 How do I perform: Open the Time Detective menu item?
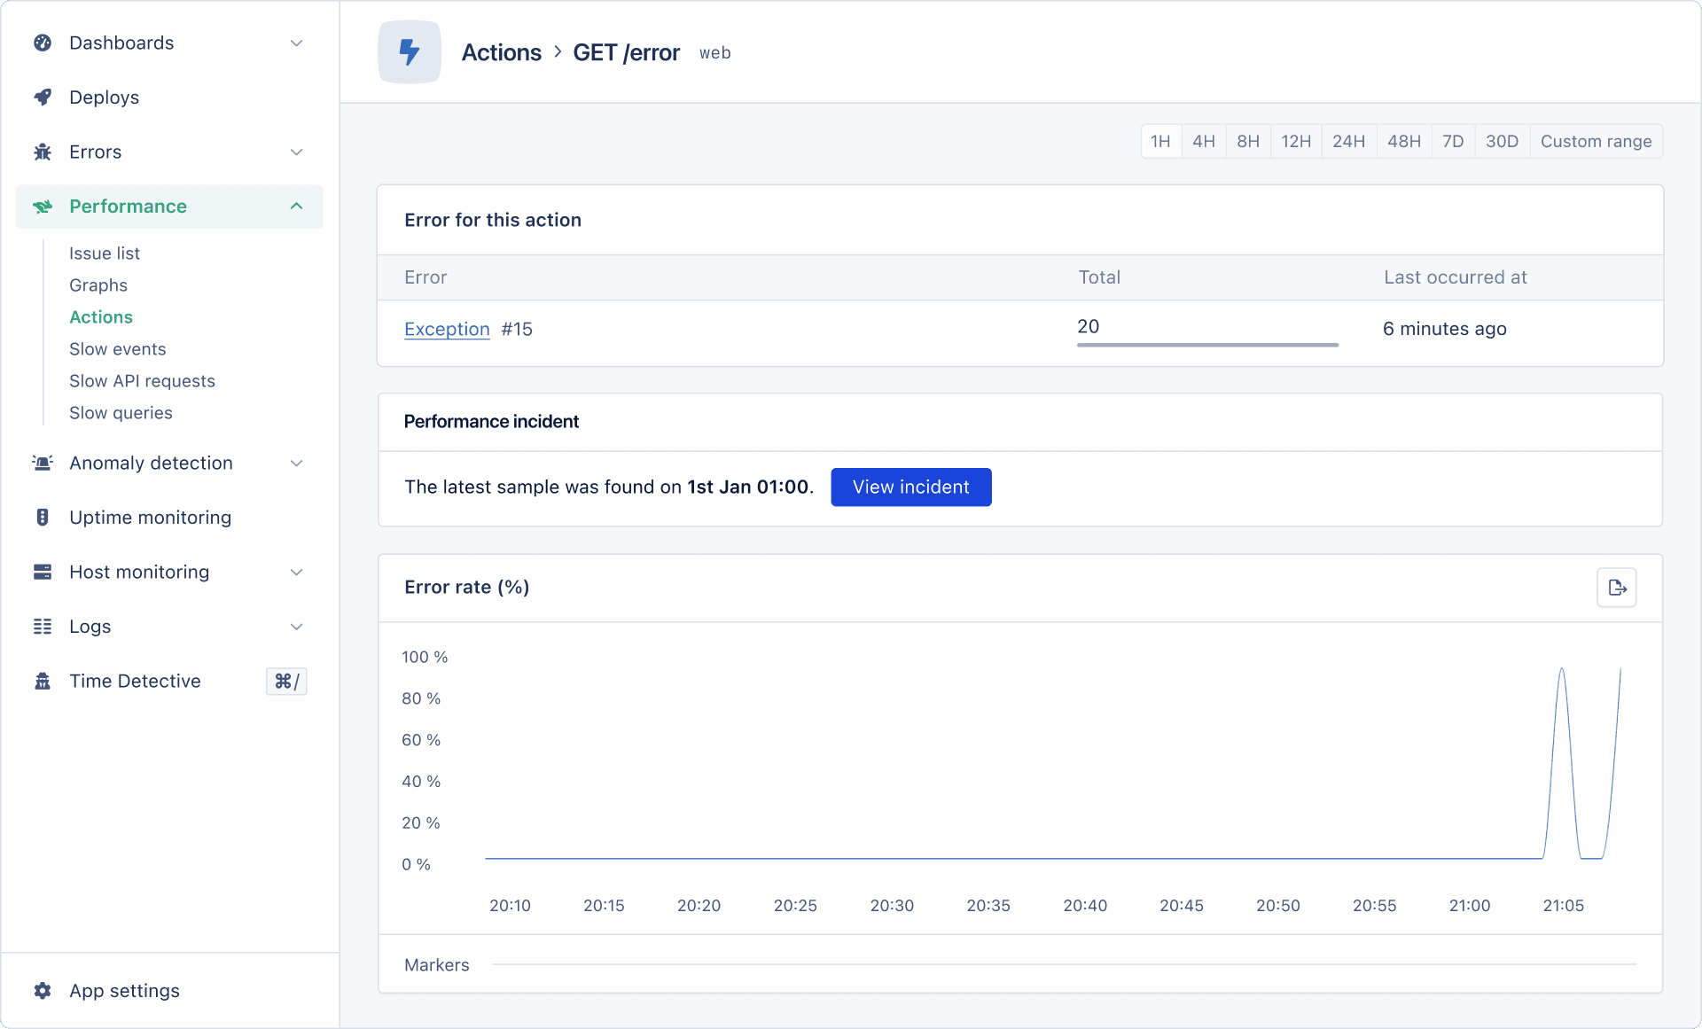click(135, 681)
